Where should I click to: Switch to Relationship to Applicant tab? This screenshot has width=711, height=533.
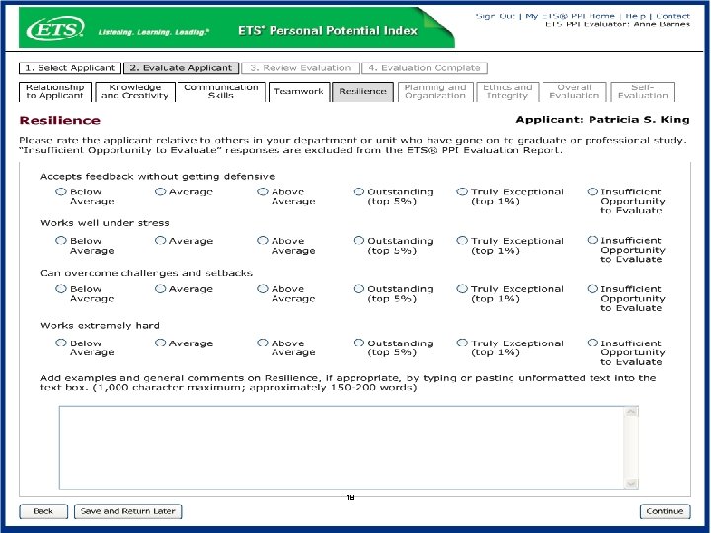click(55, 92)
